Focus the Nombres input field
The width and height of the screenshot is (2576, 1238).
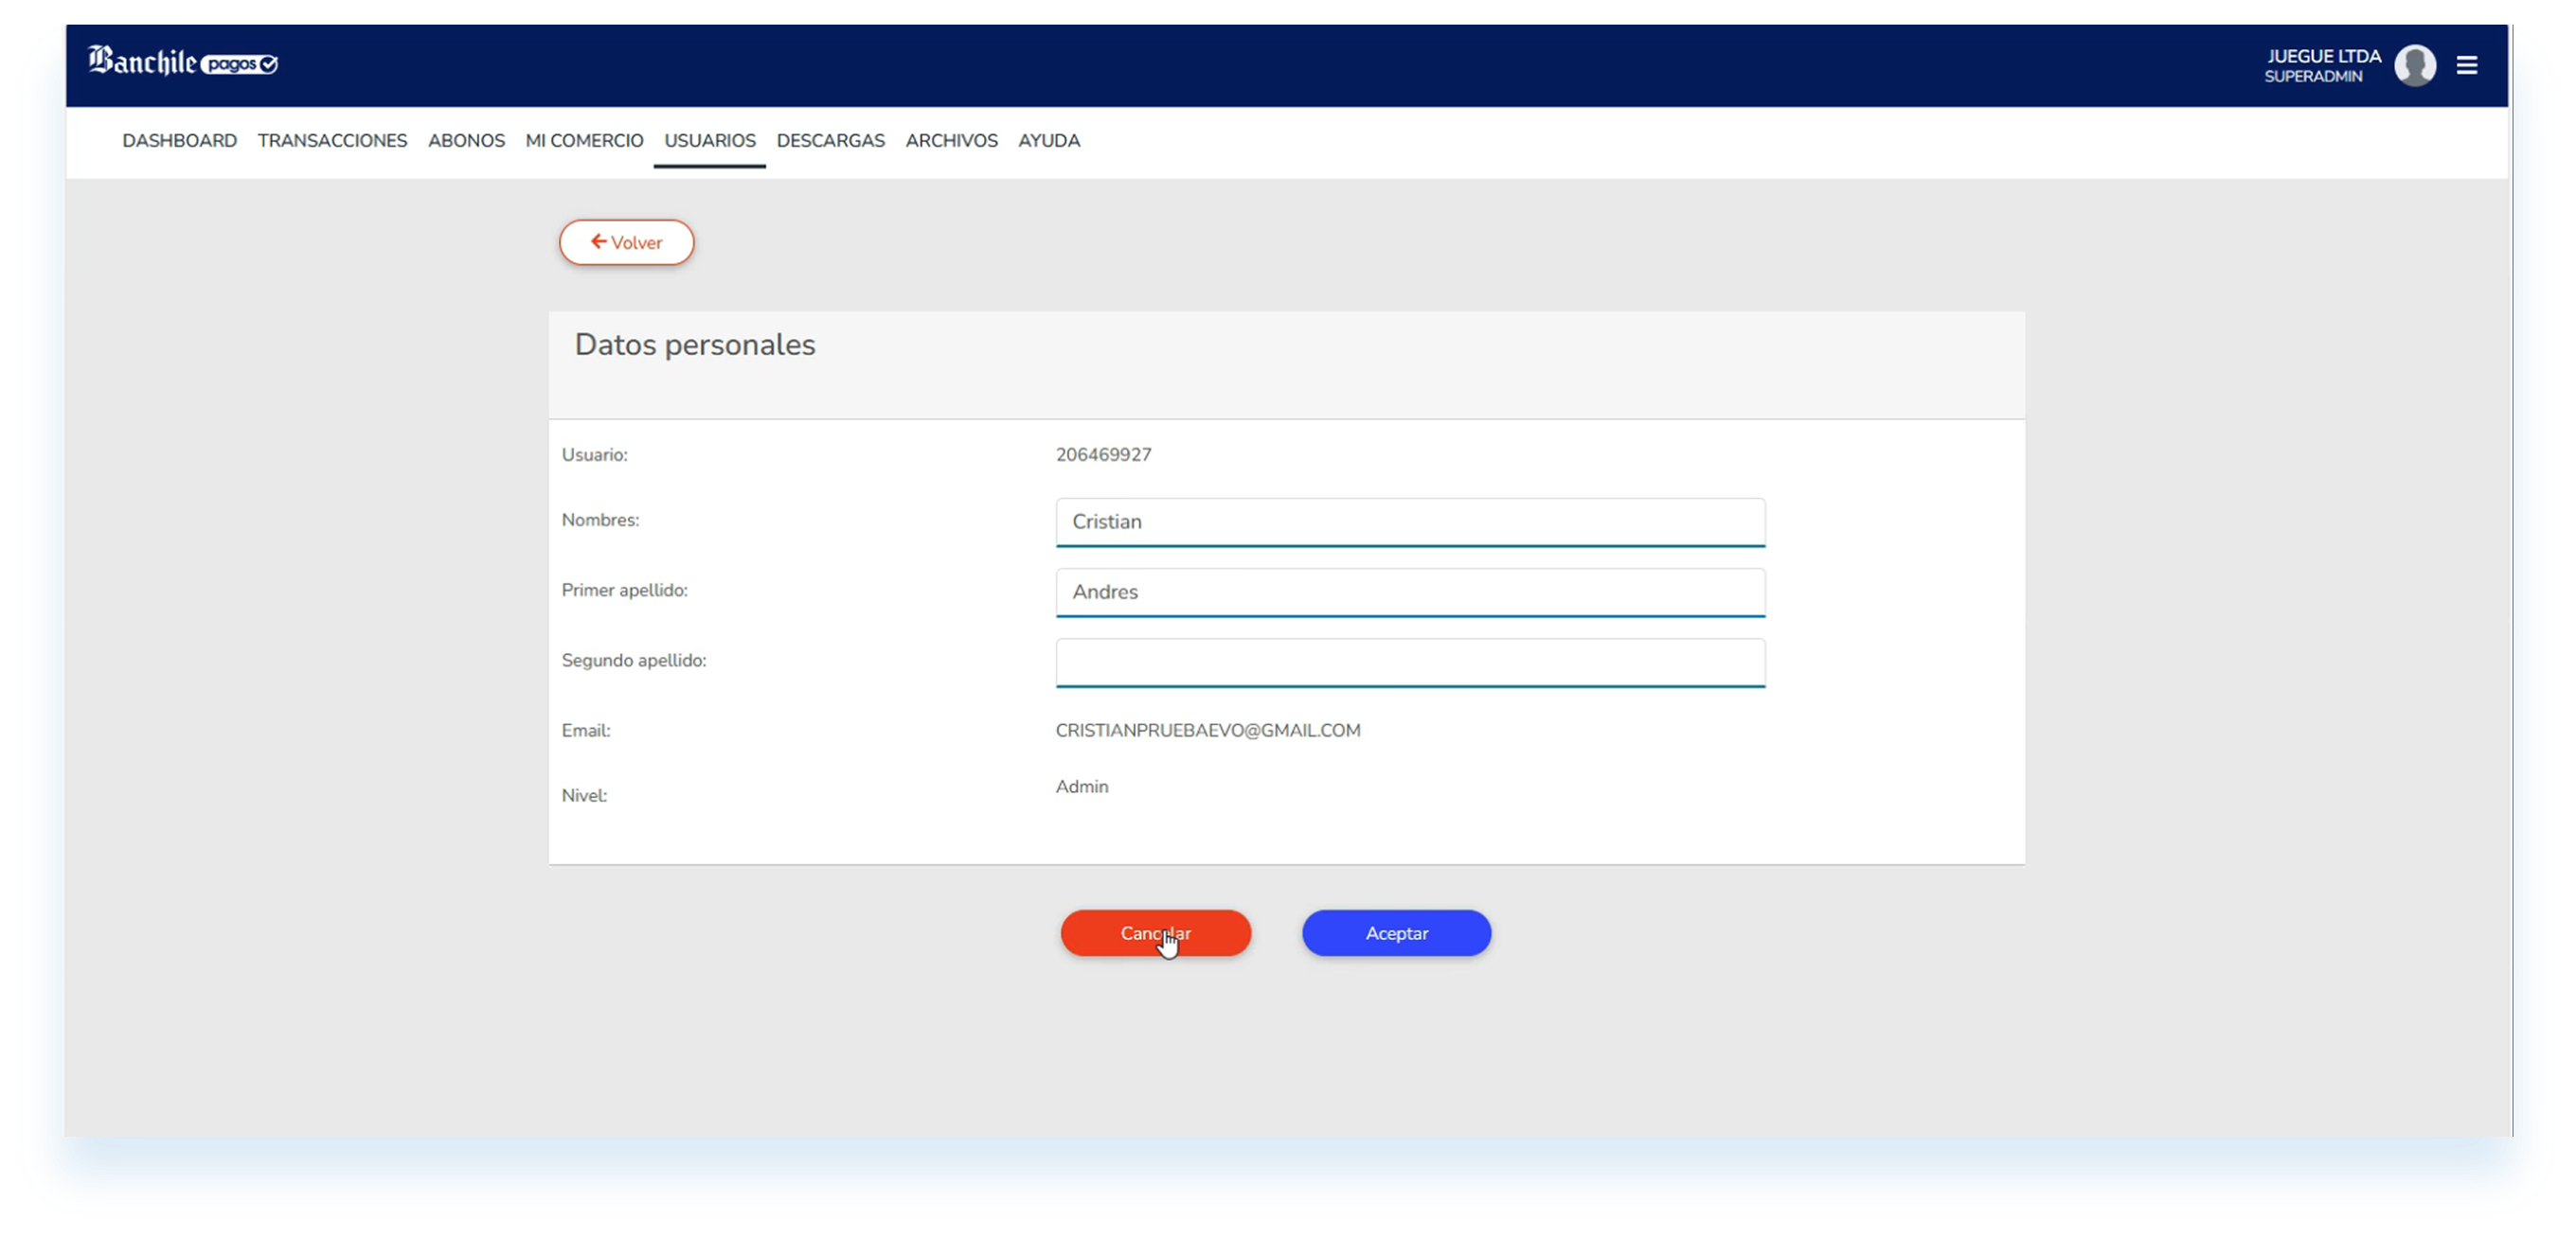(x=1410, y=522)
